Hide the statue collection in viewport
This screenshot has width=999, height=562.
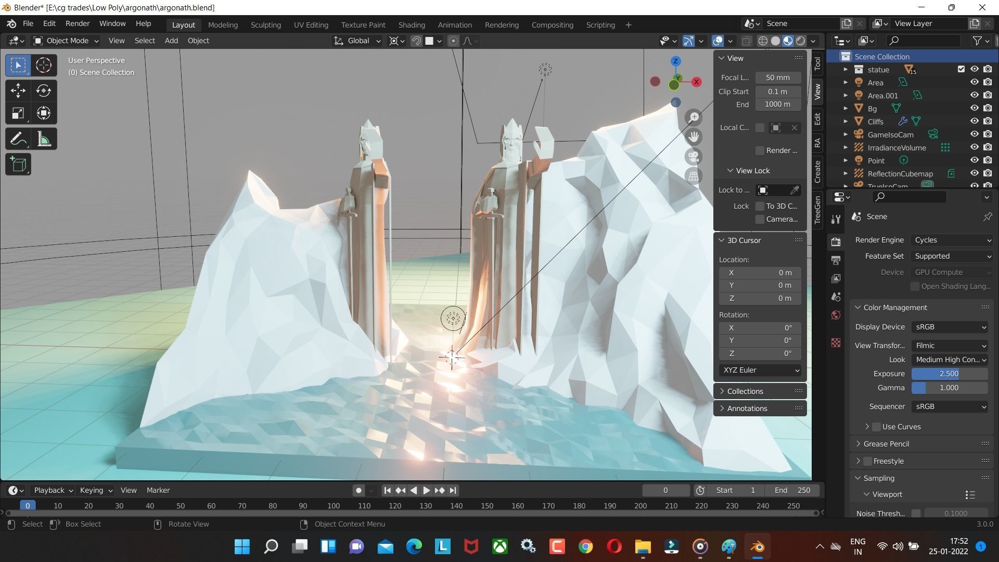[x=974, y=69]
